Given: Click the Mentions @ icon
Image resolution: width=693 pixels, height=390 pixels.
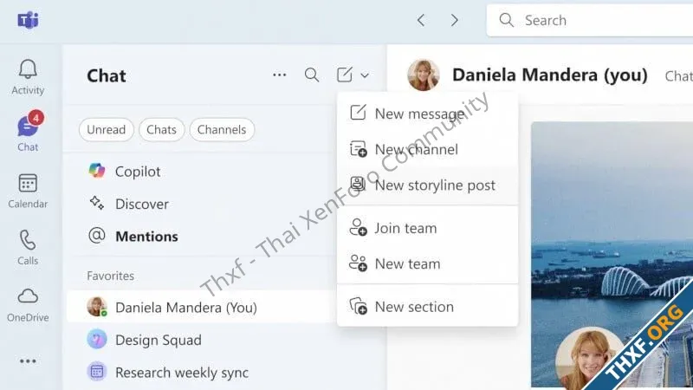Looking at the screenshot, I should pos(97,236).
